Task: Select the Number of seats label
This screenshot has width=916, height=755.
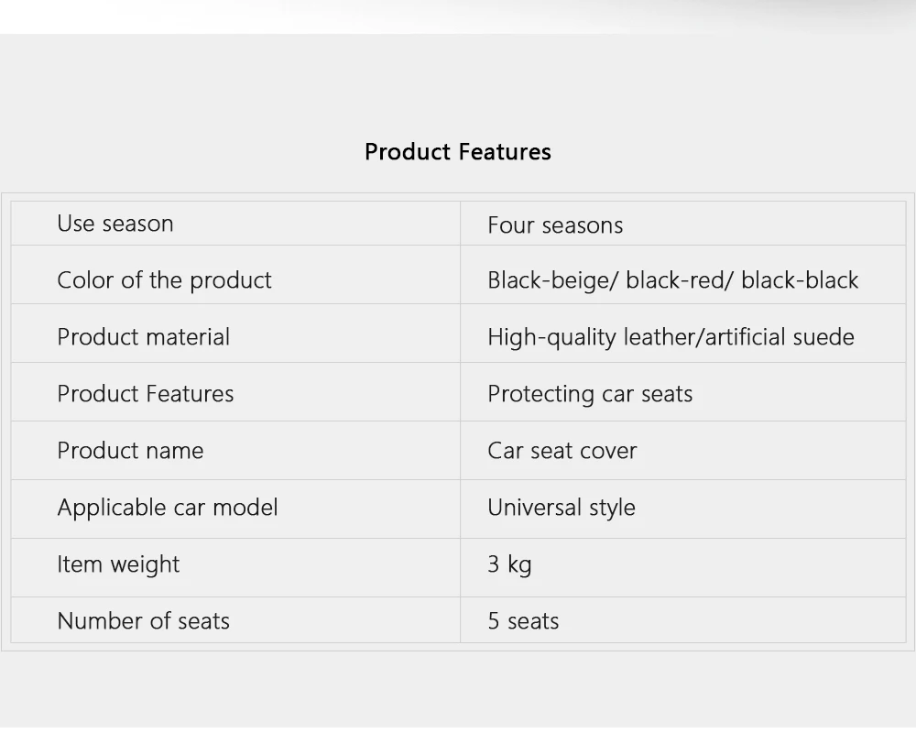Action: 143,621
